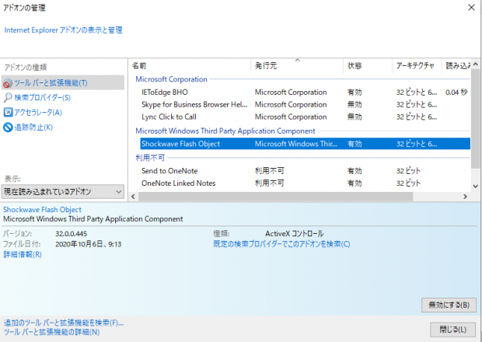Click the version value 32.0.0.445
This screenshot has width=482, height=342.
(71, 234)
